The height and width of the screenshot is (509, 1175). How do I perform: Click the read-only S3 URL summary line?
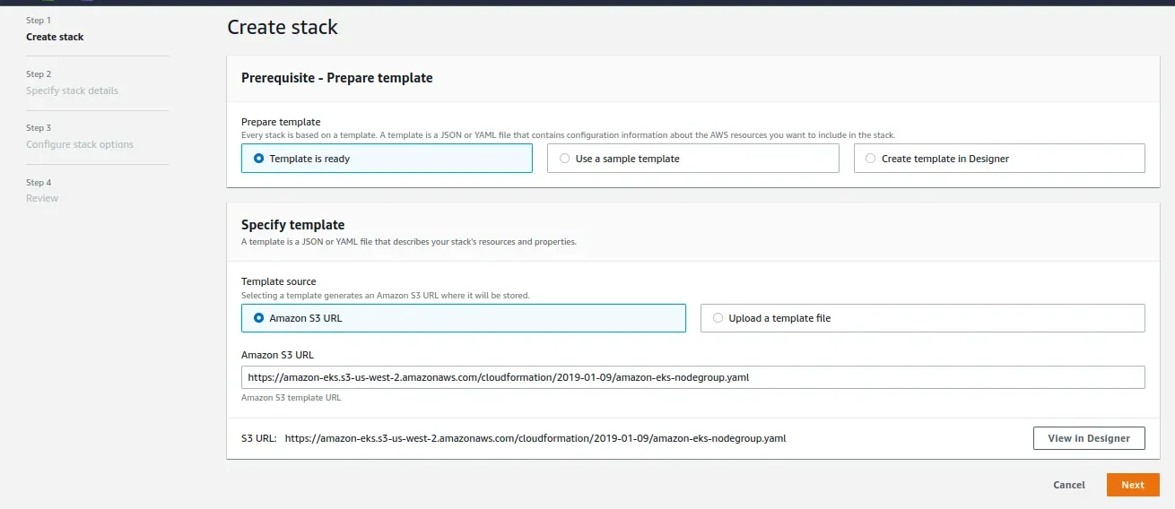point(535,438)
